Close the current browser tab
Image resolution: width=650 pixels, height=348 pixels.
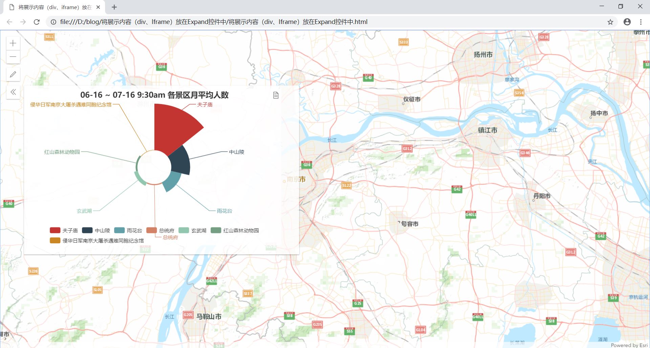98,7
